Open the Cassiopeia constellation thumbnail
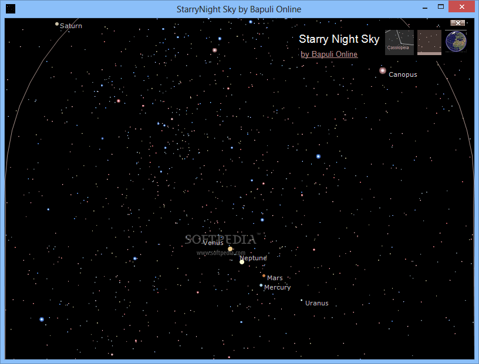The width and height of the screenshot is (479, 364). [399, 42]
